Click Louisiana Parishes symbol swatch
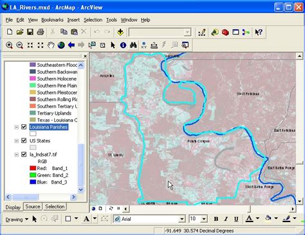Screen dimensions: 305x235 click(x=33, y=134)
